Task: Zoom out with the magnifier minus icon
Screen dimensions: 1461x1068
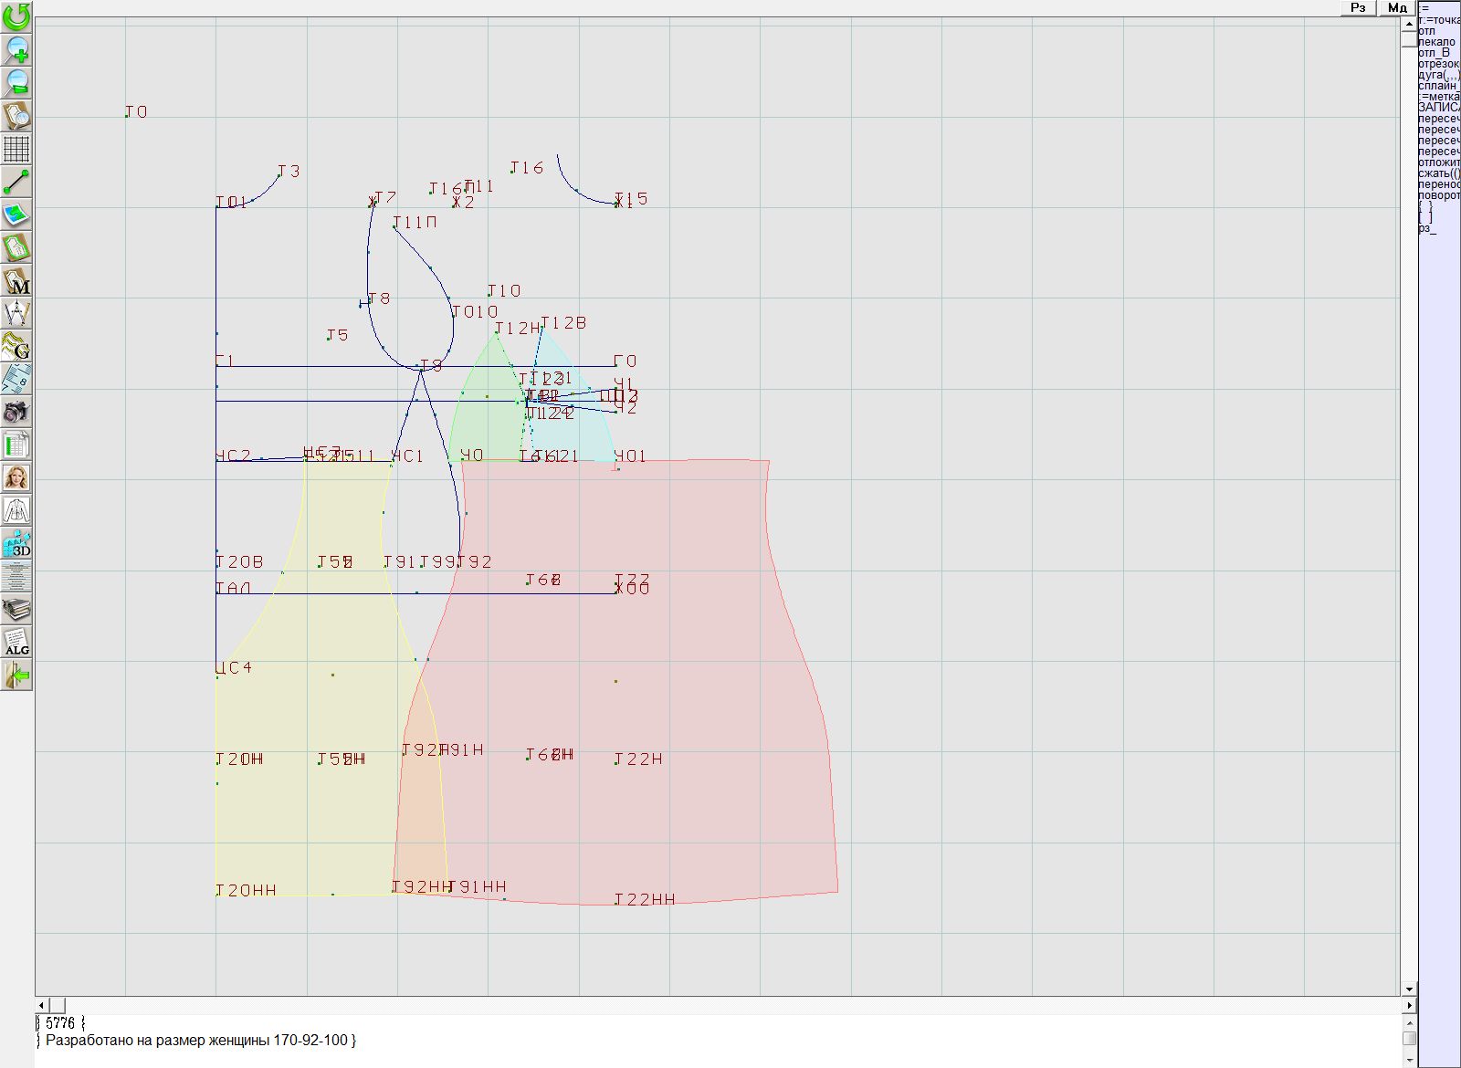Action: click(x=16, y=82)
